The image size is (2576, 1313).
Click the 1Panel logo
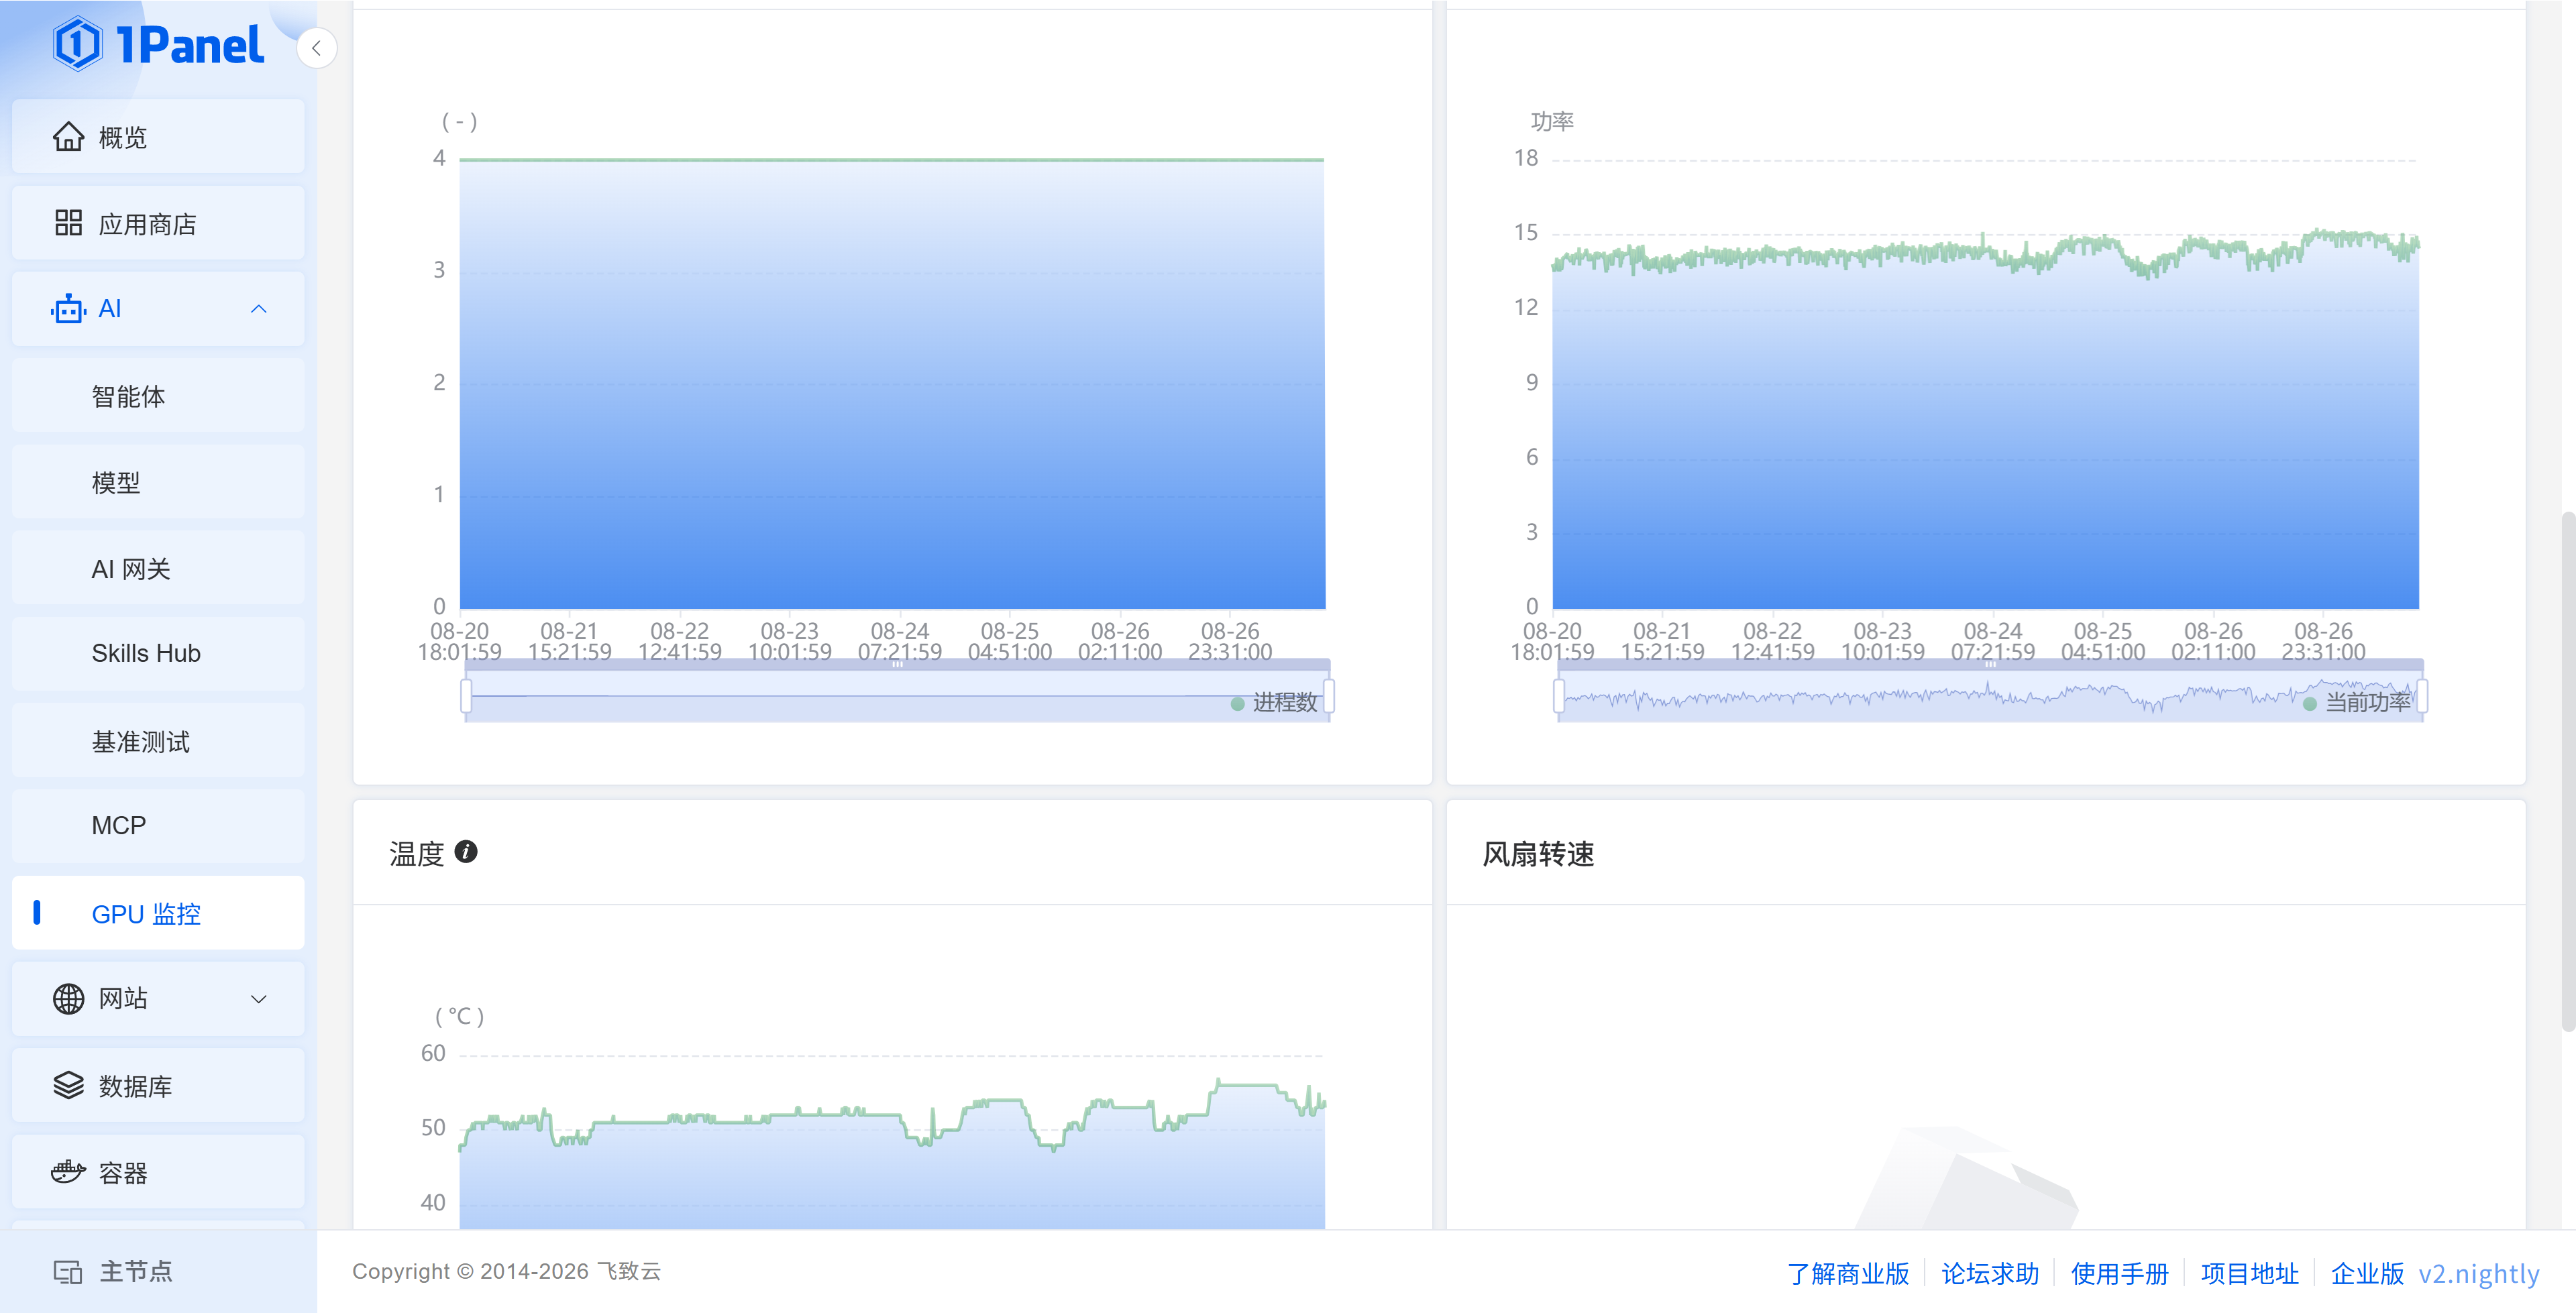[159, 45]
